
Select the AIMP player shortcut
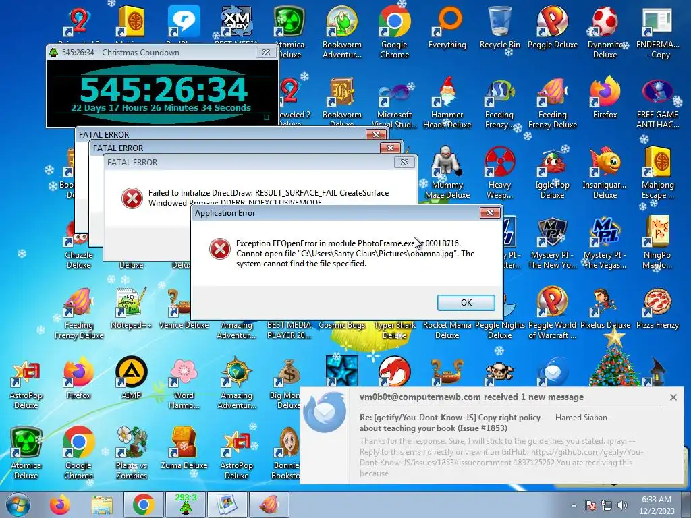click(131, 378)
